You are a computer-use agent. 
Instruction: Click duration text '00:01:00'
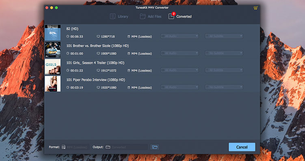77,54
